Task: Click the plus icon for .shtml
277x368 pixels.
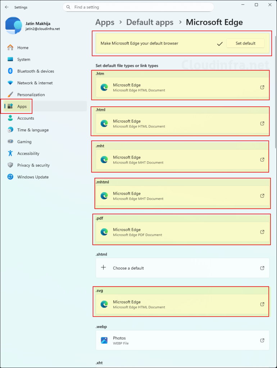Action: click(x=104, y=268)
